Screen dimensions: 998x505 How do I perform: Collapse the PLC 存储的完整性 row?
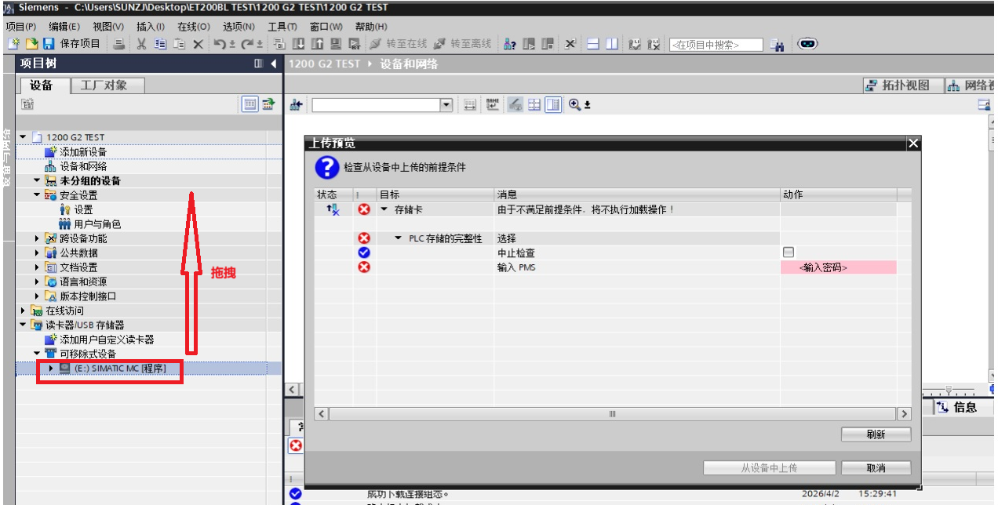(398, 238)
